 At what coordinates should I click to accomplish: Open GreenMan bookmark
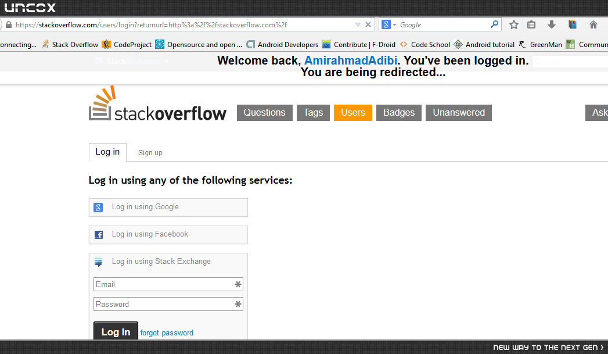[540, 45]
